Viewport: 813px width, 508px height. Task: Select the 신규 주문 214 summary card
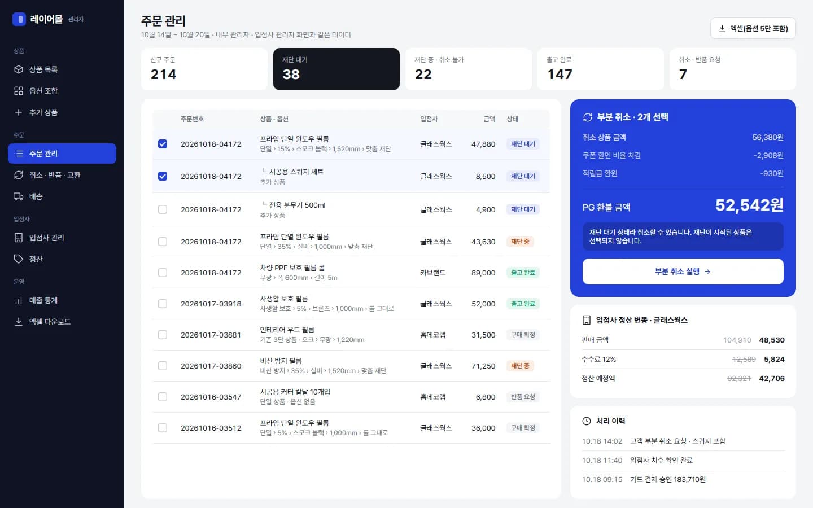pos(204,69)
